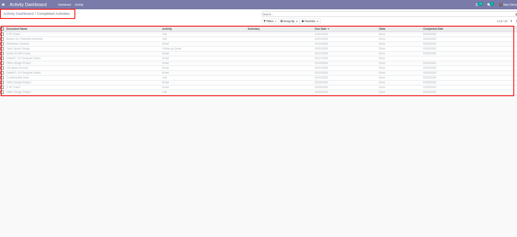Viewport: 517px width, 237px height.
Task: Click the Follow-up Quote activity cell
Action: coord(172,49)
